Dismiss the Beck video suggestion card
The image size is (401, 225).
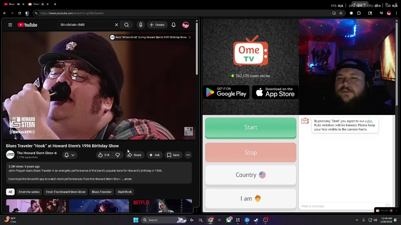[x=189, y=37]
